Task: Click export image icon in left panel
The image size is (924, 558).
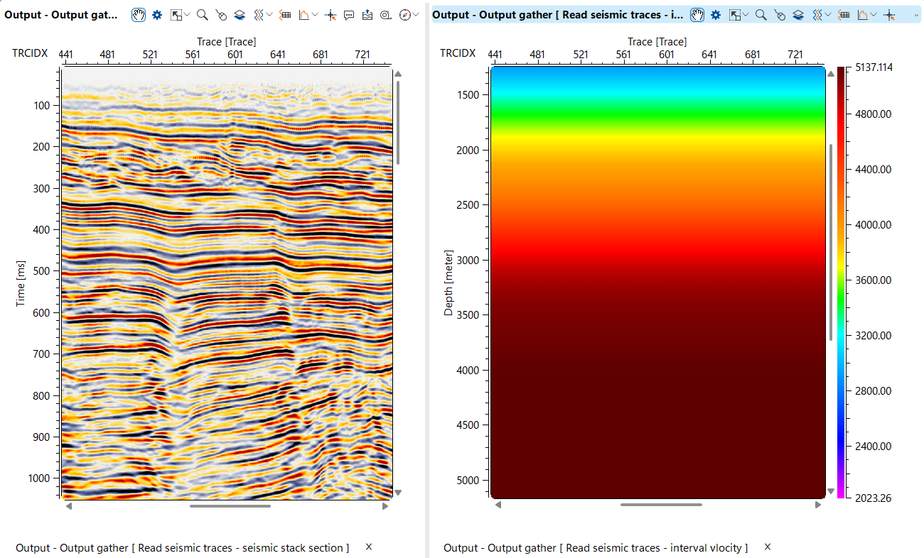Action: 367,14
